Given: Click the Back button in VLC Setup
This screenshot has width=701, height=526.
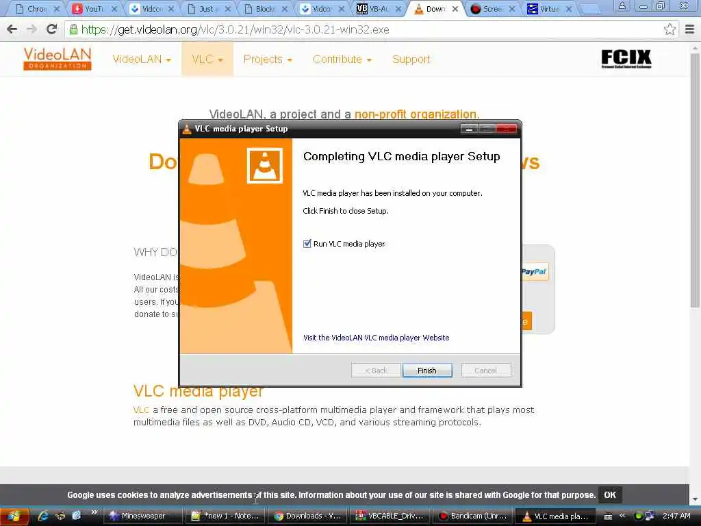Looking at the screenshot, I should click(x=376, y=371).
